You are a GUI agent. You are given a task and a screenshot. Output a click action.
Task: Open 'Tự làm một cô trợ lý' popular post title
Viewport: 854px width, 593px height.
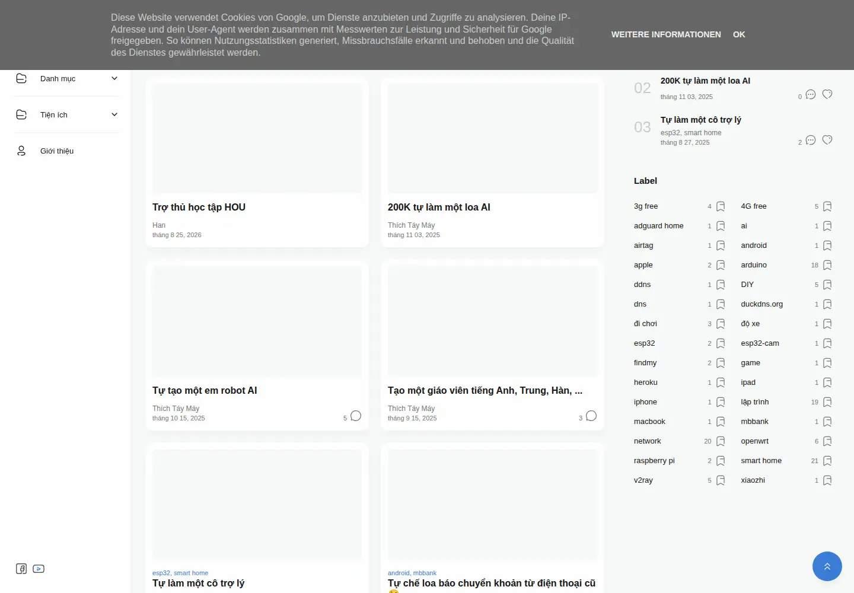[701, 120]
